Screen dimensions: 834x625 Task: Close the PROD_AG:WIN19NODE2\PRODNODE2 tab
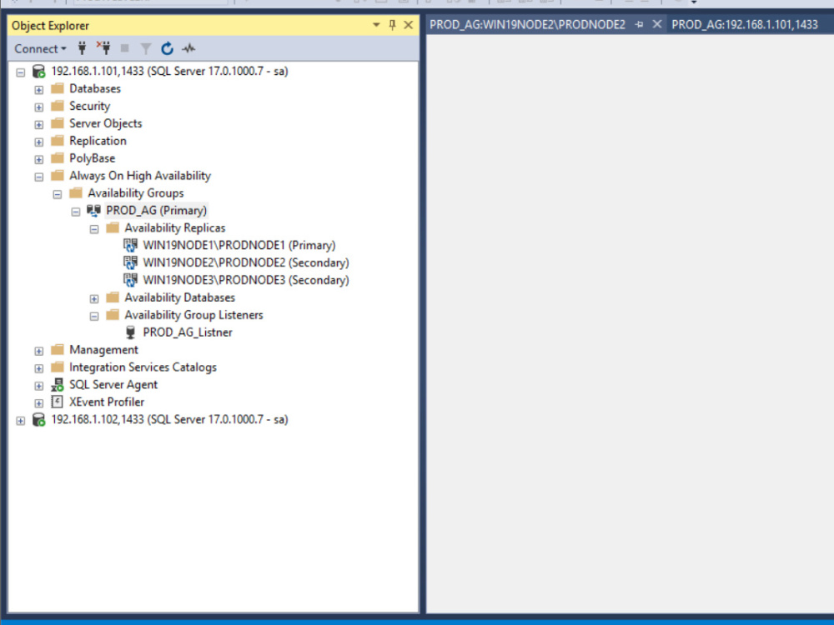(657, 24)
